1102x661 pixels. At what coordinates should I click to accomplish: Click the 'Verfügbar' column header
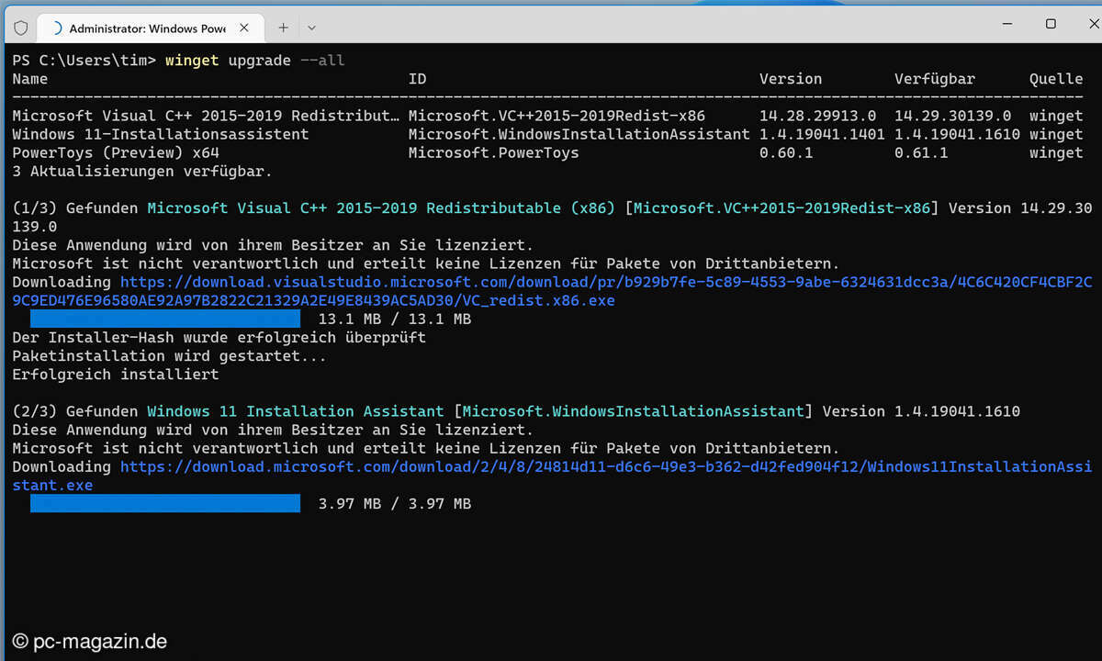(935, 79)
